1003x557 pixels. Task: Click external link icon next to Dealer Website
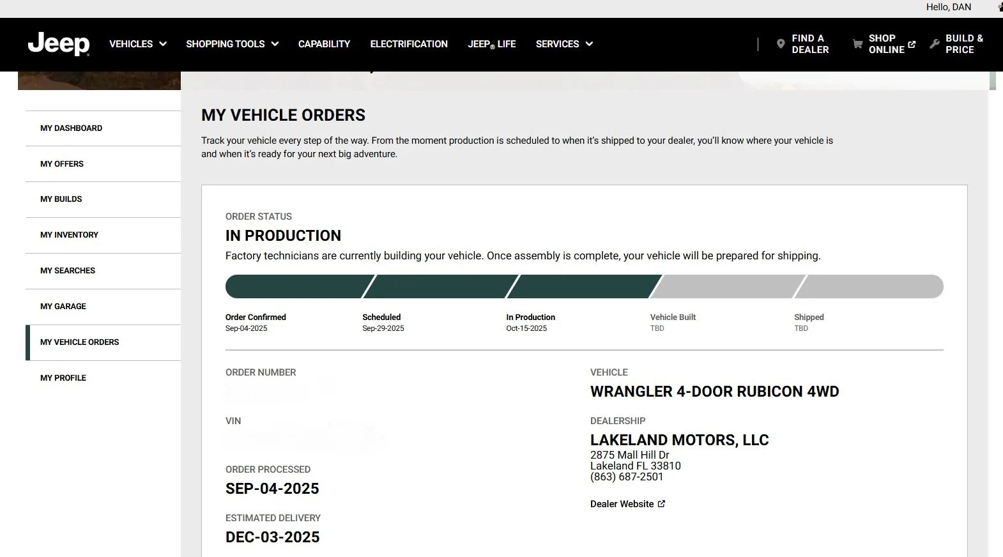[661, 504]
